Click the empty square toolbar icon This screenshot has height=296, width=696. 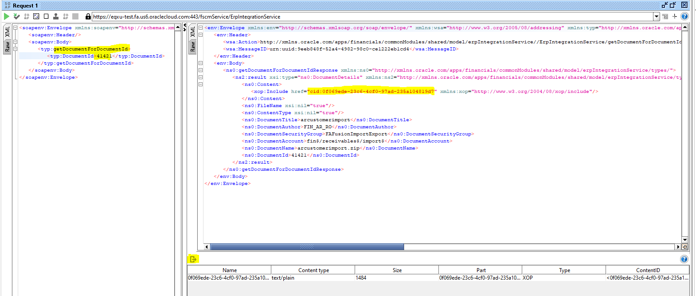coord(46,16)
